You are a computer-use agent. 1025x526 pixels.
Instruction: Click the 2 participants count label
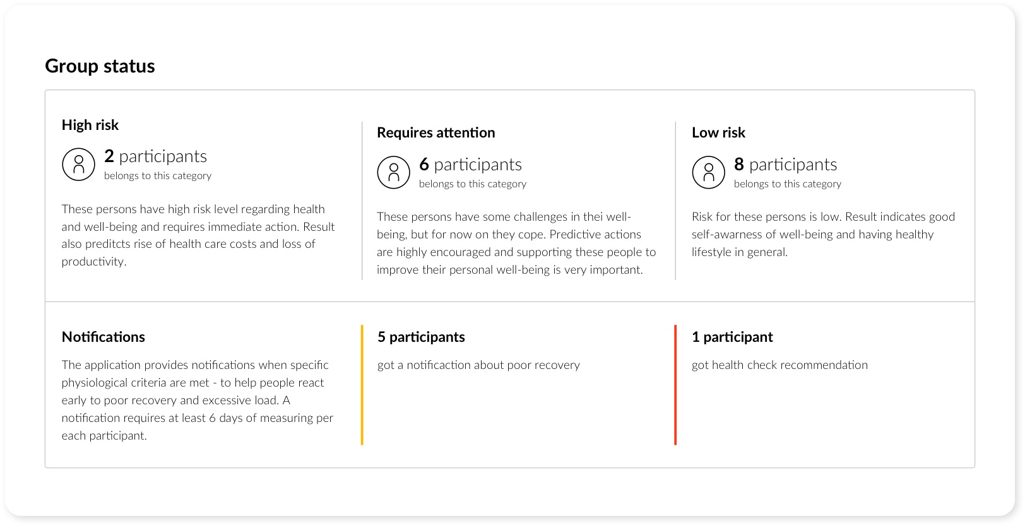coord(155,156)
